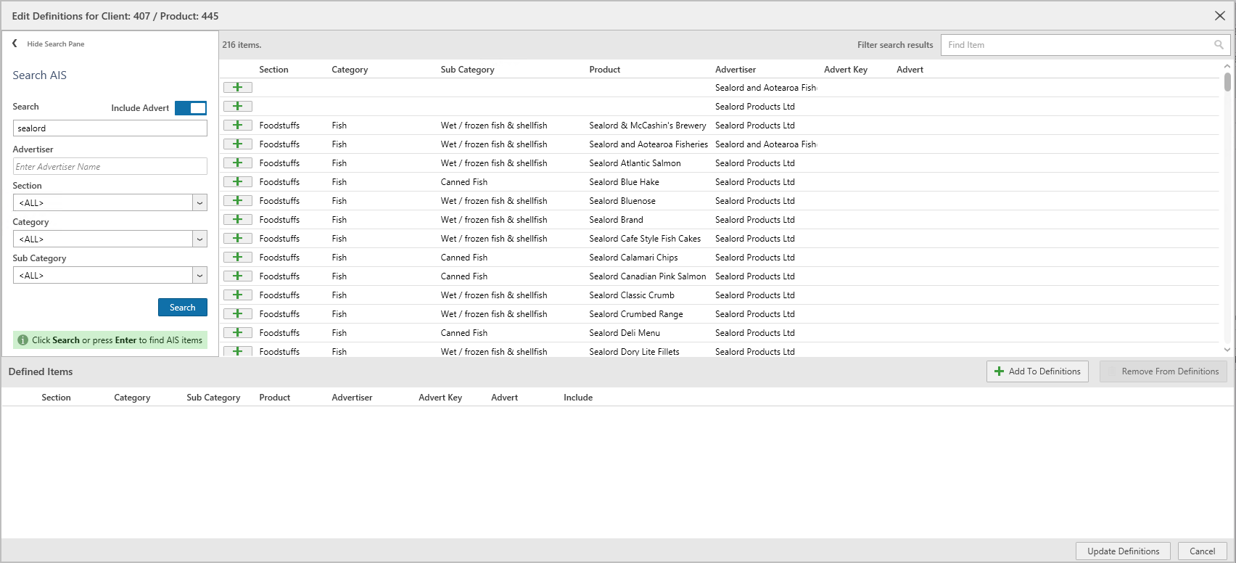Click the Advertiser name input field

click(110, 166)
